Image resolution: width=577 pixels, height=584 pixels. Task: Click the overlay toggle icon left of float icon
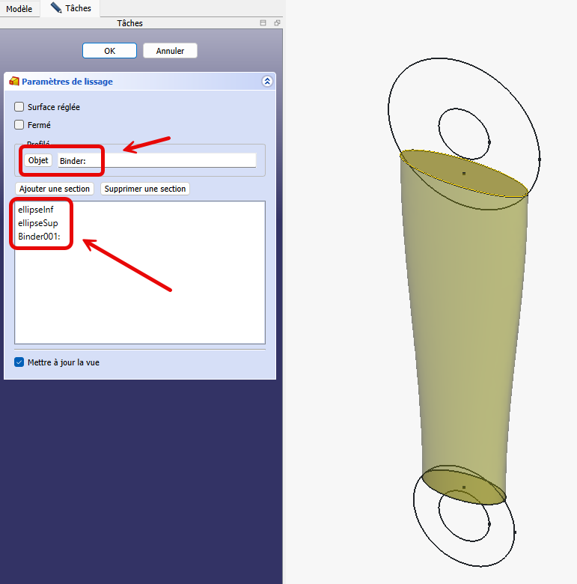263,23
